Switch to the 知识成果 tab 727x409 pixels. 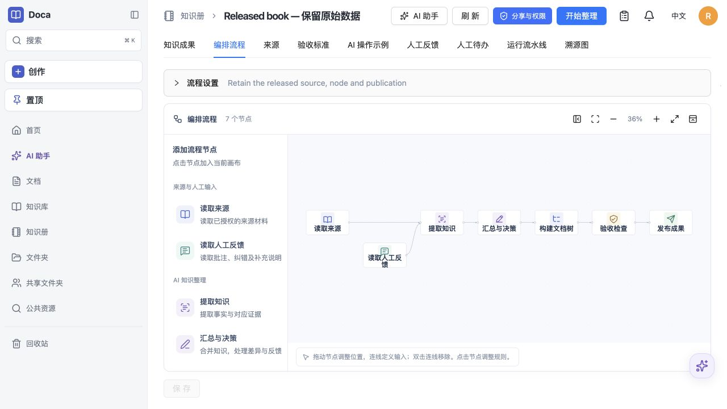point(179,45)
